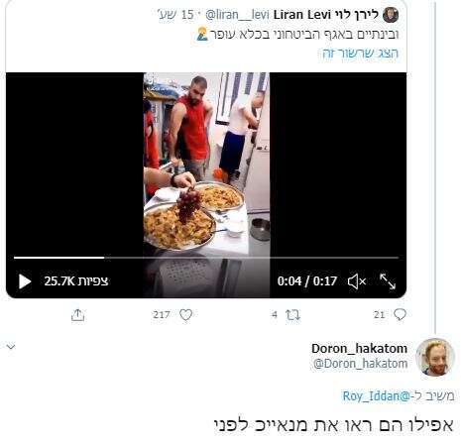
Task: Click the 217 likes count
Action: point(162,314)
